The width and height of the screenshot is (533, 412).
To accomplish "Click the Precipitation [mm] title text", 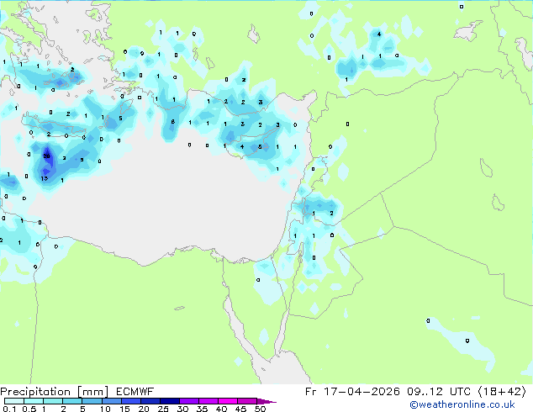I will tap(55, 392).
